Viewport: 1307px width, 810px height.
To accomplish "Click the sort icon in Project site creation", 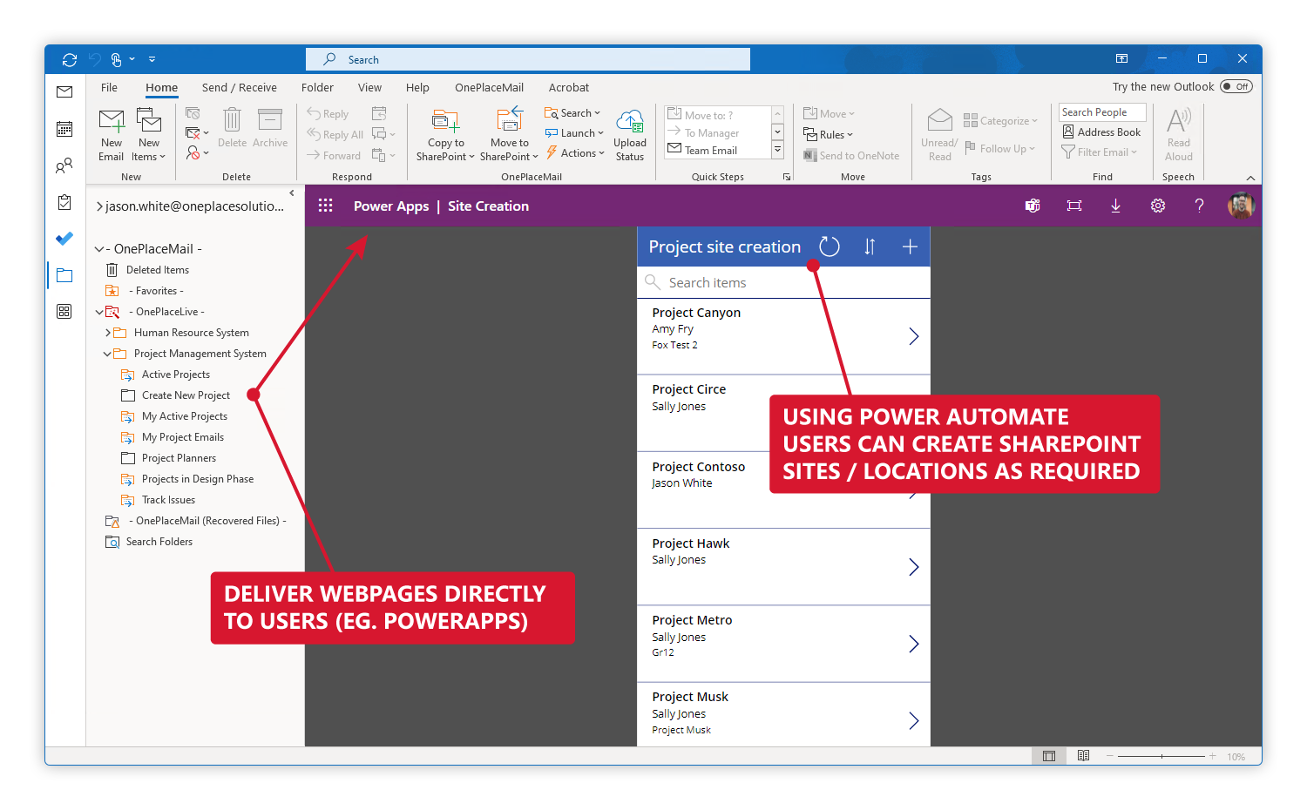I will pyautogui.click(x=870, y=246).
